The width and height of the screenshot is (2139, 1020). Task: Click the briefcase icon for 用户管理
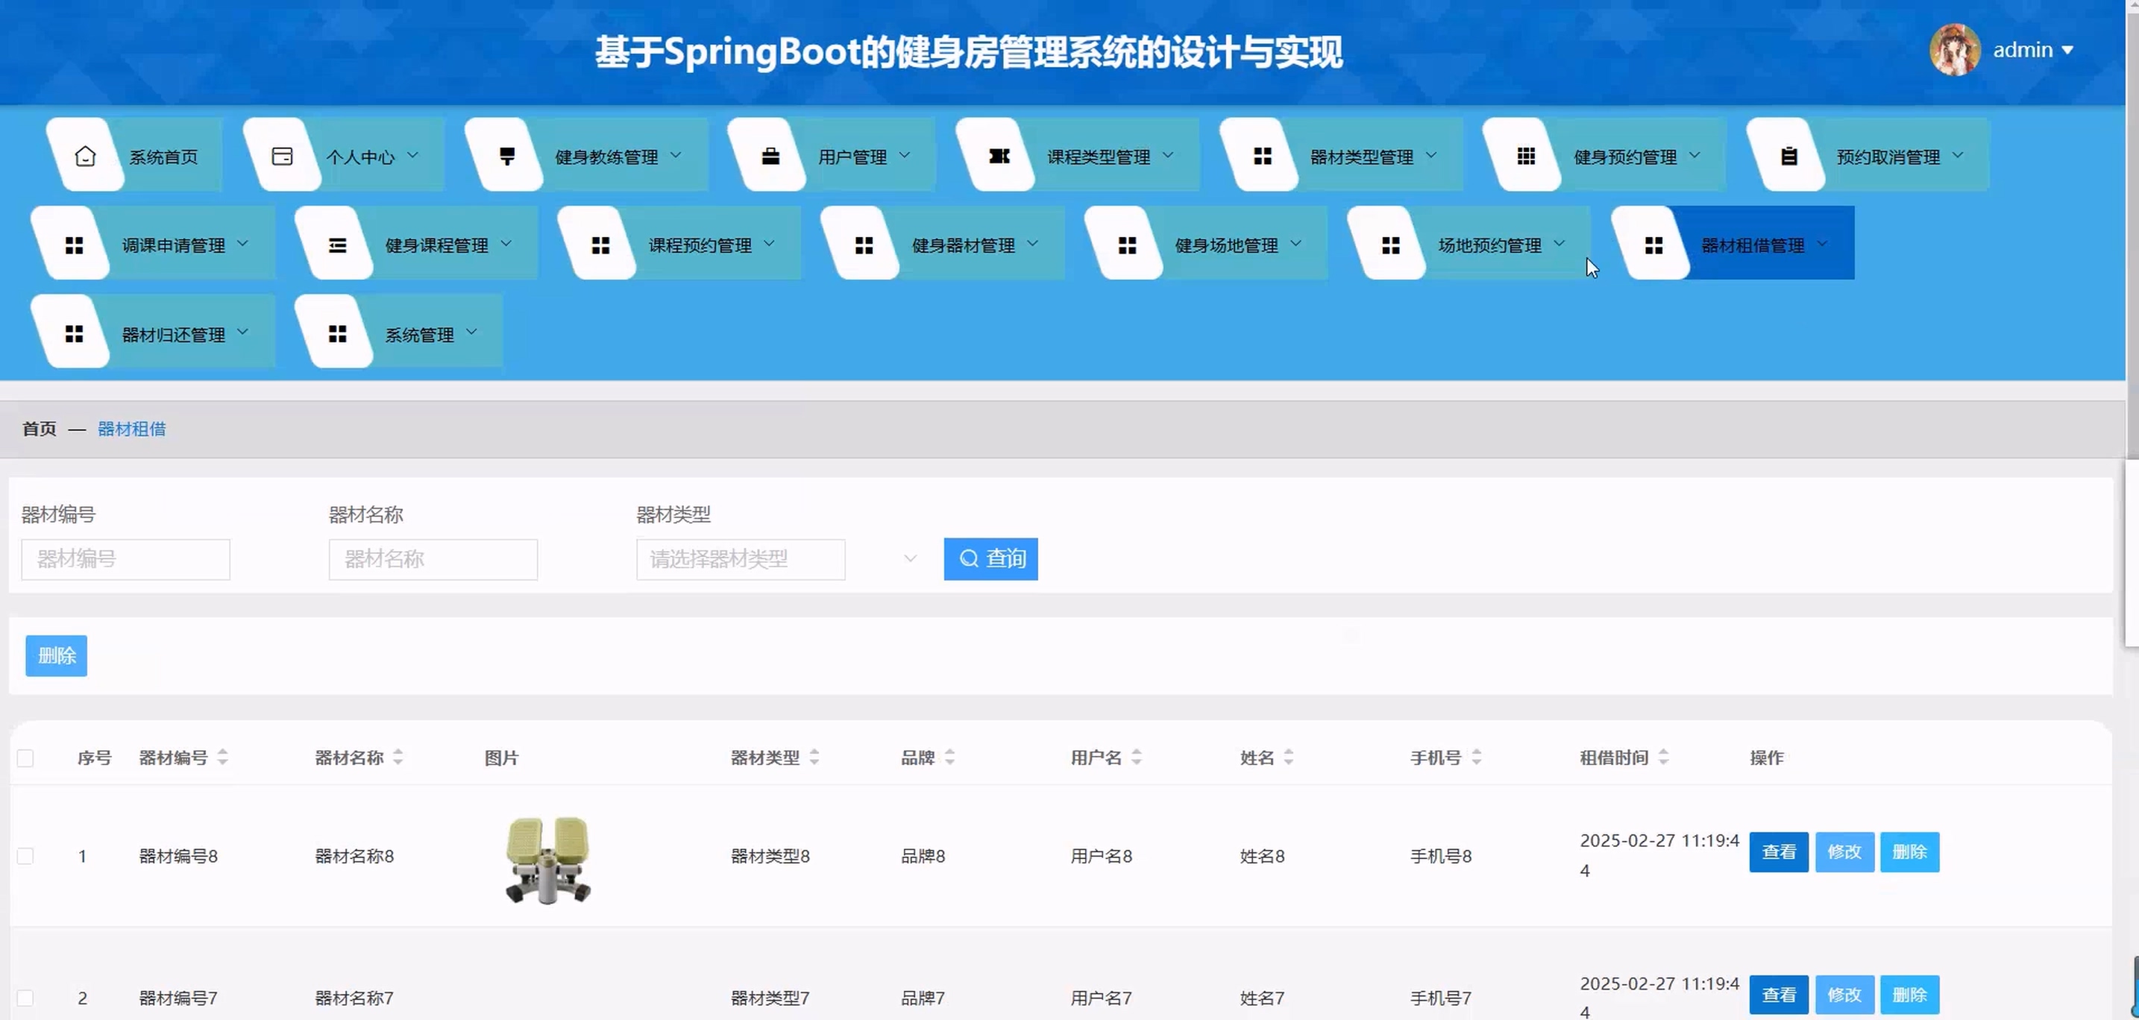[x=770, y=156]
